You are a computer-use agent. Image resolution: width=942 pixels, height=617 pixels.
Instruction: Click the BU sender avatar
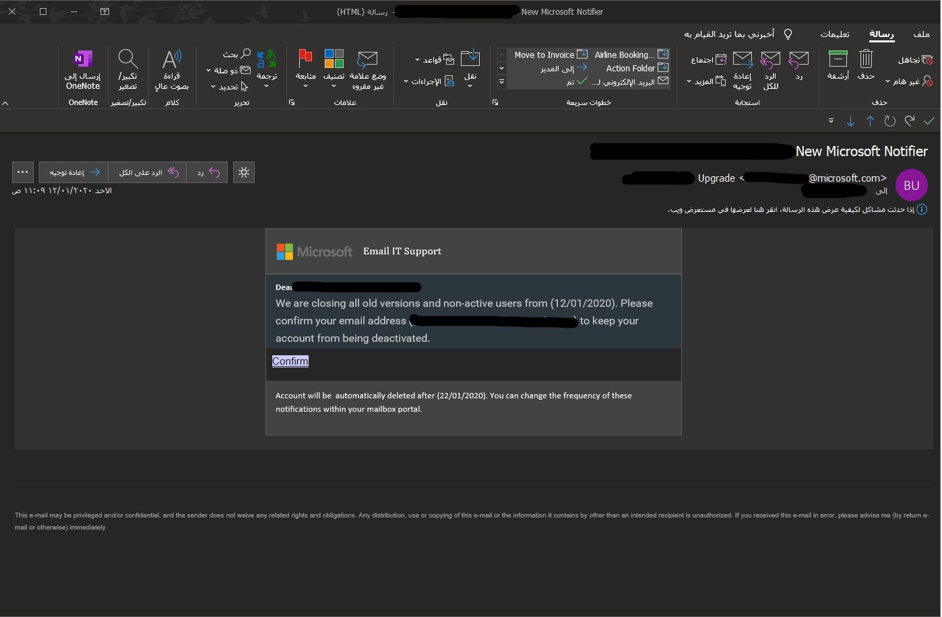(912, 185)
